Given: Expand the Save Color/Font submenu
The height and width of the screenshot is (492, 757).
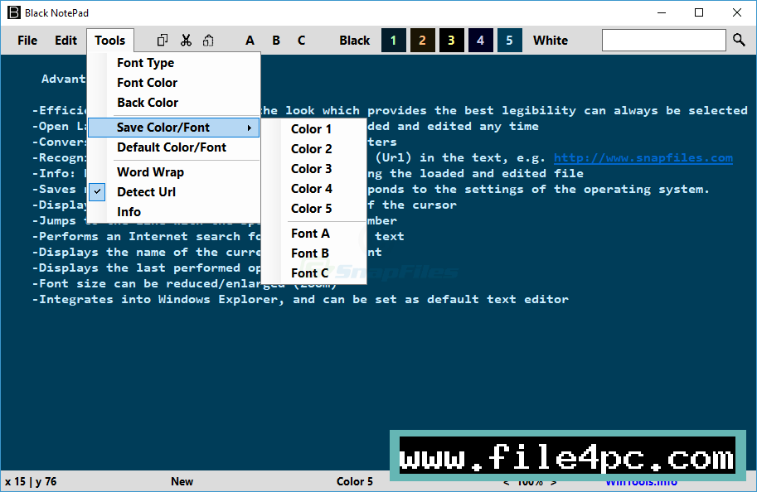Looking at the screenshot, I should pos(174,128).
